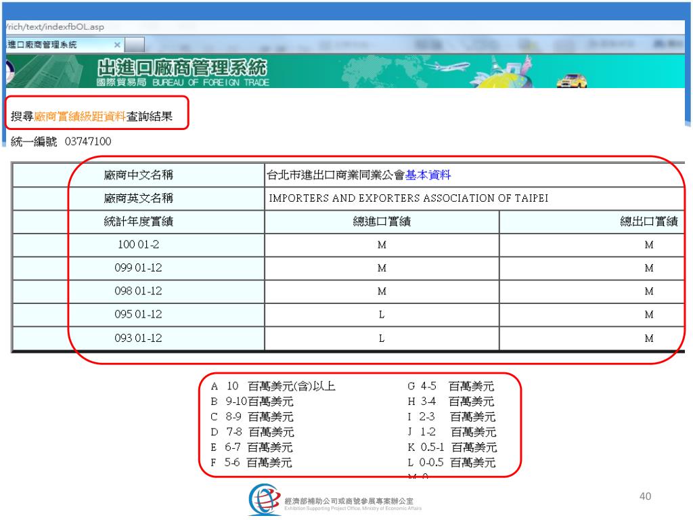Open a new blank browser tab
Viewport: 693px width, 520px height.
click(135, 45)
